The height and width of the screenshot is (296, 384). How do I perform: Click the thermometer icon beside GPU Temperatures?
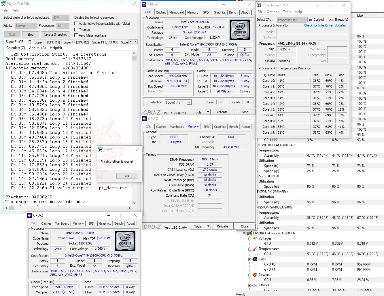tap(255, 249)
